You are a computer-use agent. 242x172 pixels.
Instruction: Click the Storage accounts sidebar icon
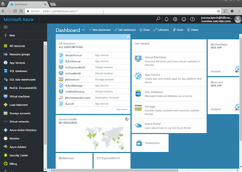(6, 113)
